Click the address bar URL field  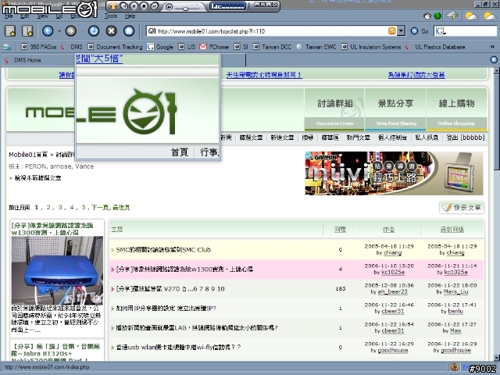(271, 31)
